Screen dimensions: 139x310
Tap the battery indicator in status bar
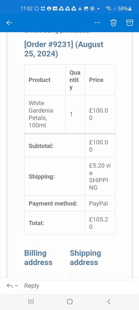130,8
